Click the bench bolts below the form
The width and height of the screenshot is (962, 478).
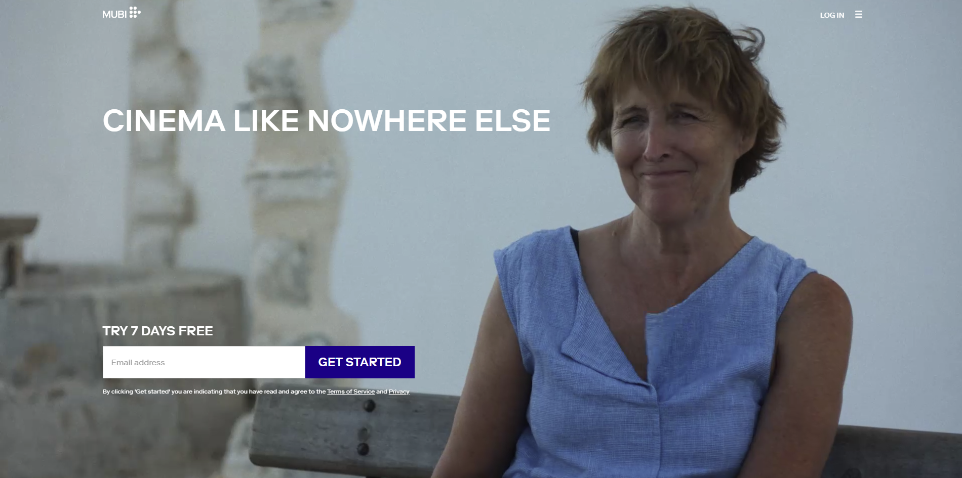tap(366, 427)
